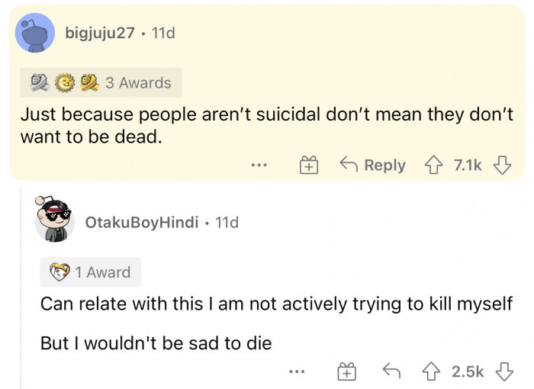Screen dimensions: 534x389
Task: Reply to bigjuju27's comment
Action: [373, 165]
